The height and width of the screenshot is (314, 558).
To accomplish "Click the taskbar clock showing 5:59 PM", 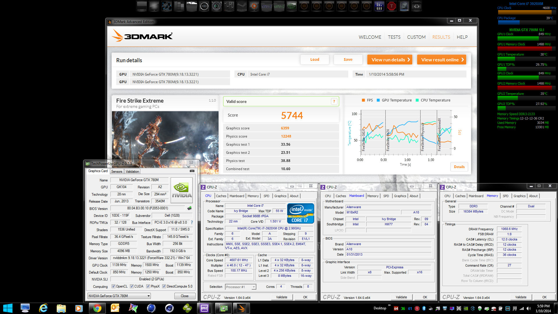I will tap(543, 308).
